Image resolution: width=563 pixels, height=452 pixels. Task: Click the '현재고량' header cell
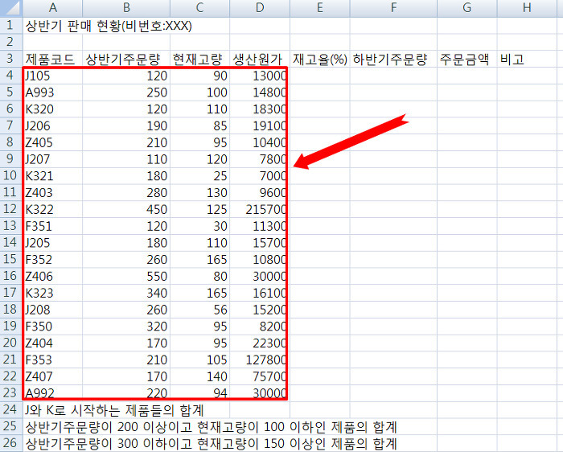pos(199,59)
